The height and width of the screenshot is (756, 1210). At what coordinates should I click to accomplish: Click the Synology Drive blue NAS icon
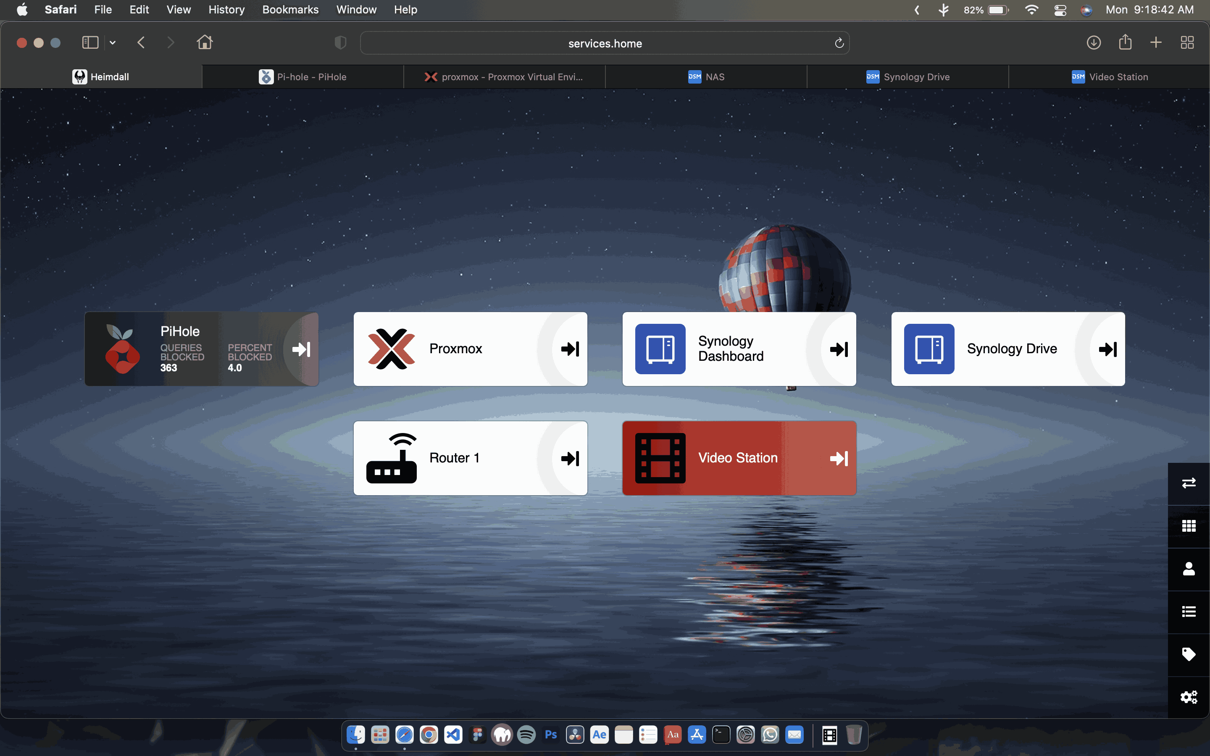[x=929, y=349]
